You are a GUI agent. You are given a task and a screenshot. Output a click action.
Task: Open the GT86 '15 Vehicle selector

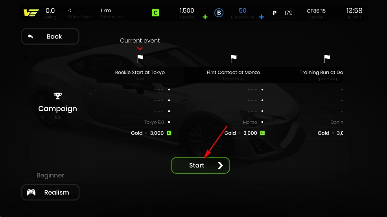click(316, 13)
